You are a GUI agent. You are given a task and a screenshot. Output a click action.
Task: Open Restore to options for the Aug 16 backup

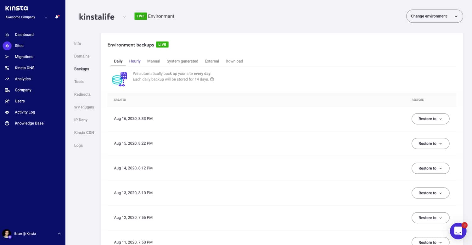coord(430,119)
